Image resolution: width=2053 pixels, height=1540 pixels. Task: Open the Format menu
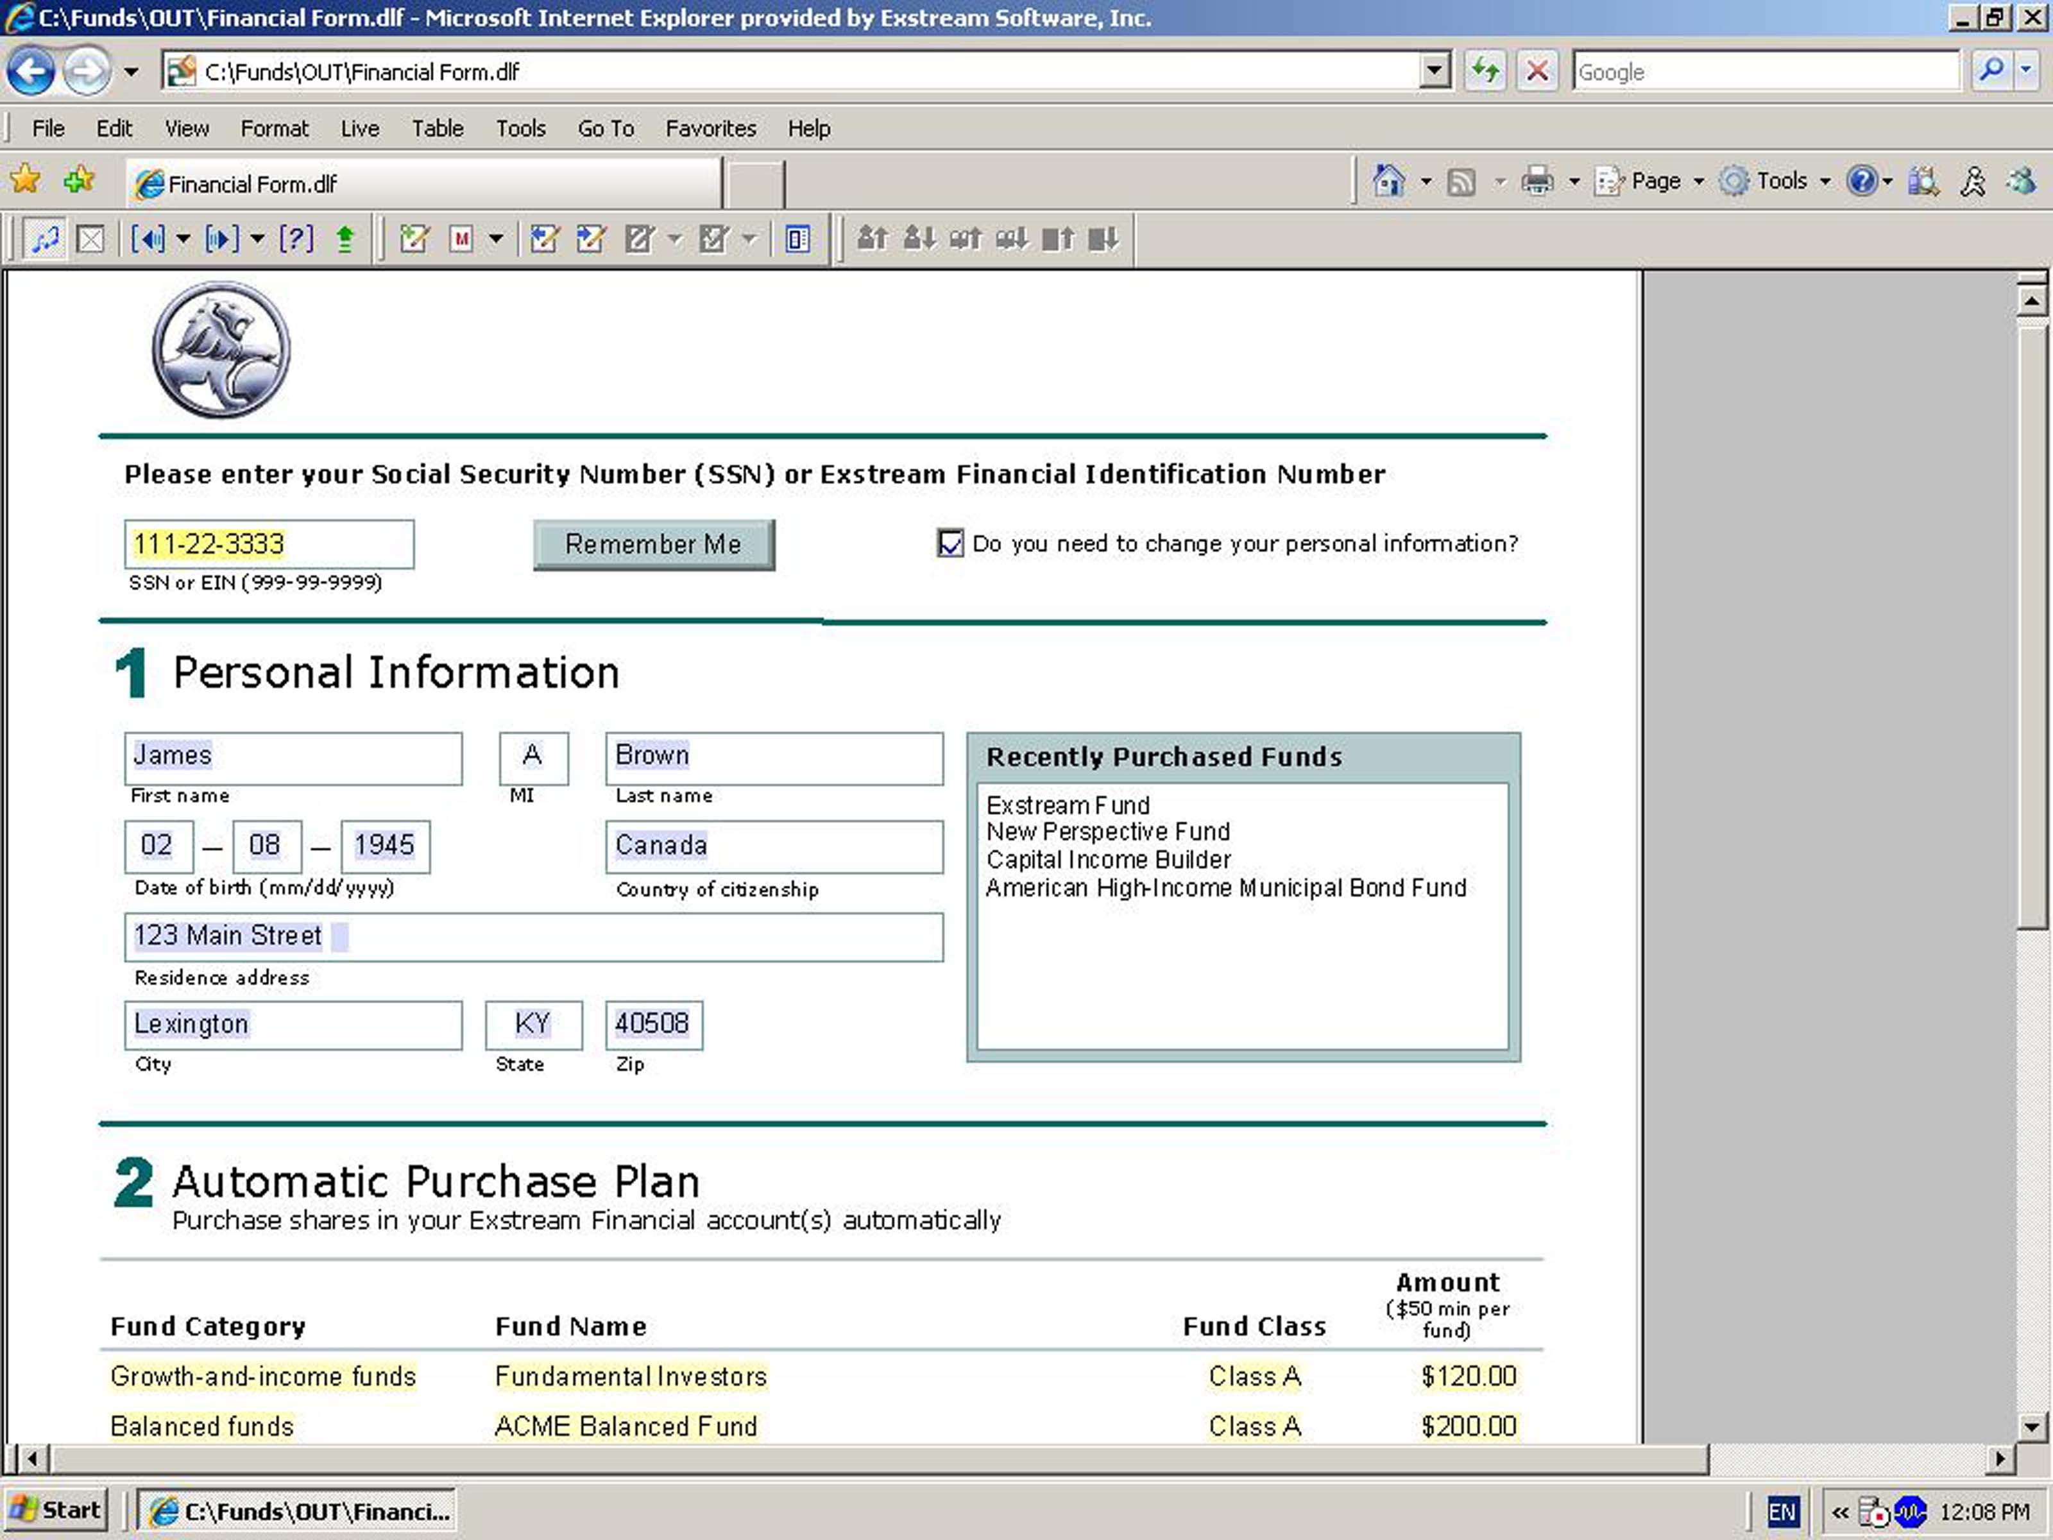click(274, 128)
